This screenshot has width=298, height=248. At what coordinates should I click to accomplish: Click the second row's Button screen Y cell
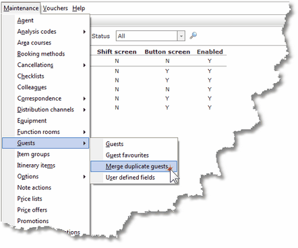pyautogui.click(x=167, y=71)
